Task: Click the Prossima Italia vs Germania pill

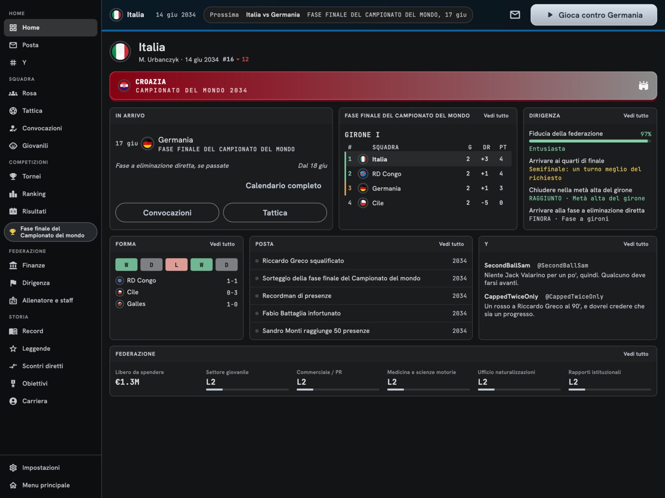Action: click(x=338, y=15)
